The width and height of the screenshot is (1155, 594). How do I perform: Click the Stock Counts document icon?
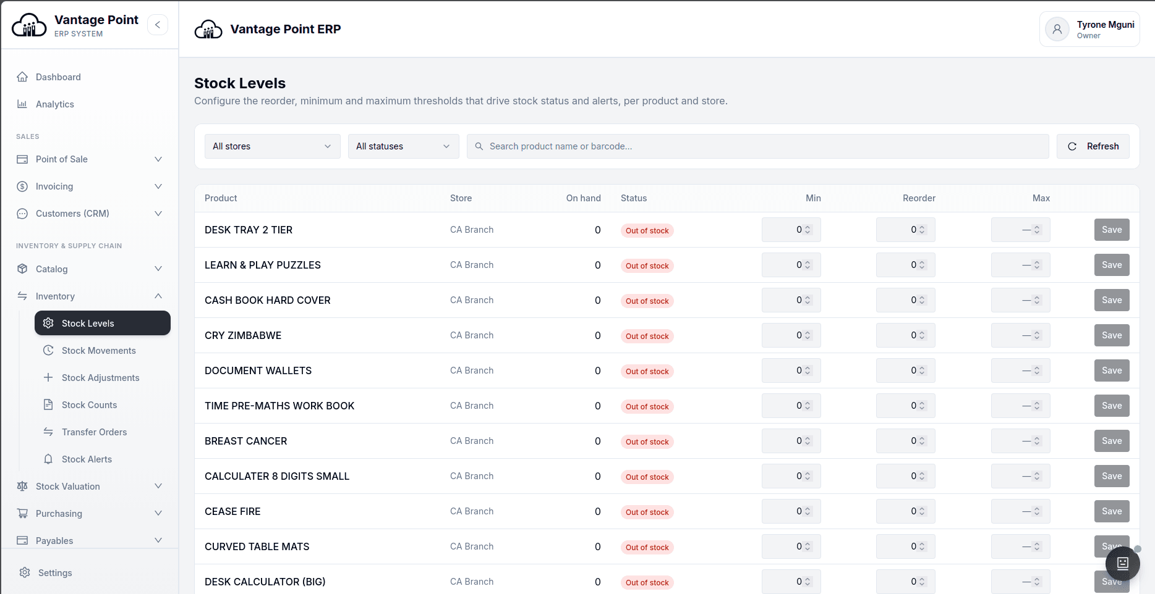point(48,405)
